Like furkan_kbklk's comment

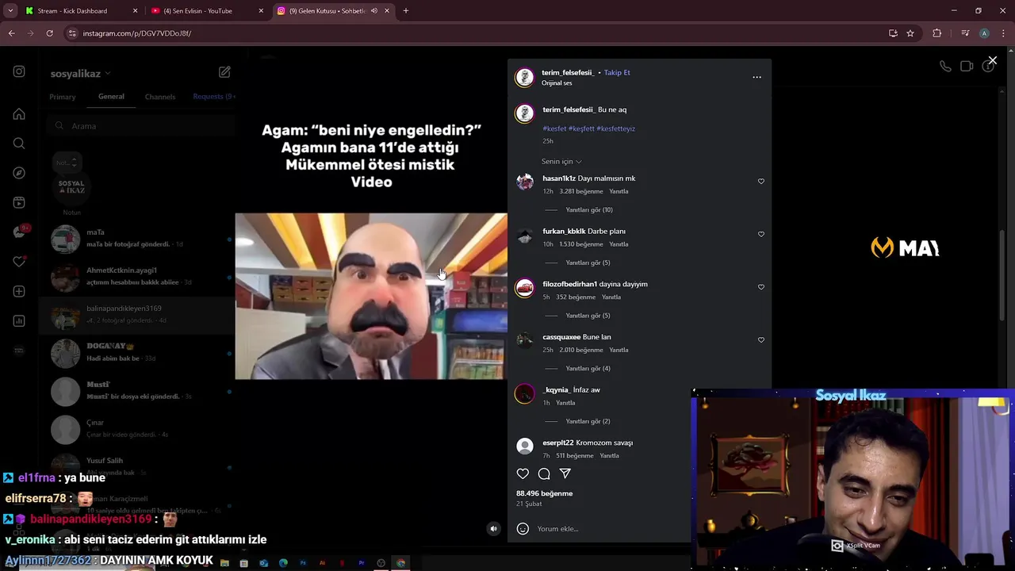761,234
